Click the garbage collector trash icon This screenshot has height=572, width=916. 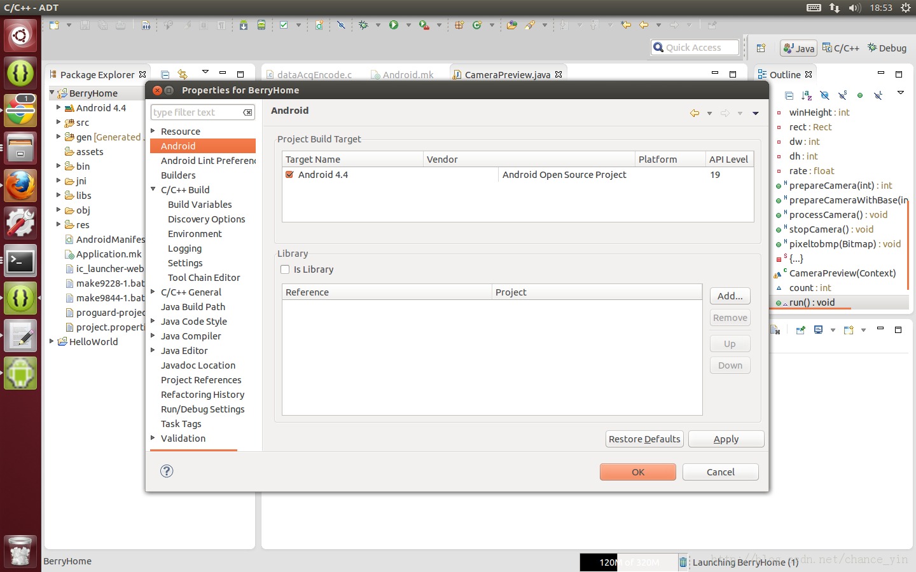(x=683, y=562)
